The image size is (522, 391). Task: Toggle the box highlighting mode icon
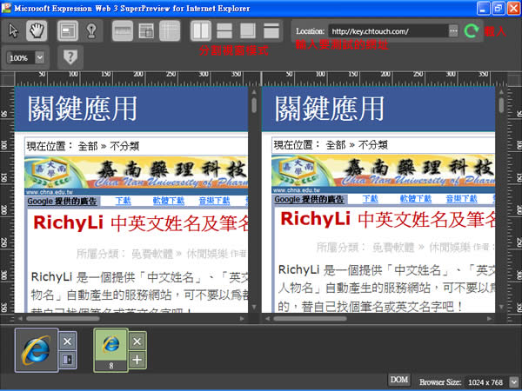coord(68,30)
